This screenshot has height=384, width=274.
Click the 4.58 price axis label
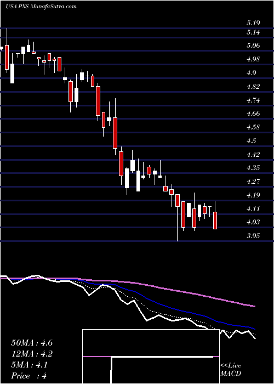click(x=253, y=128)
